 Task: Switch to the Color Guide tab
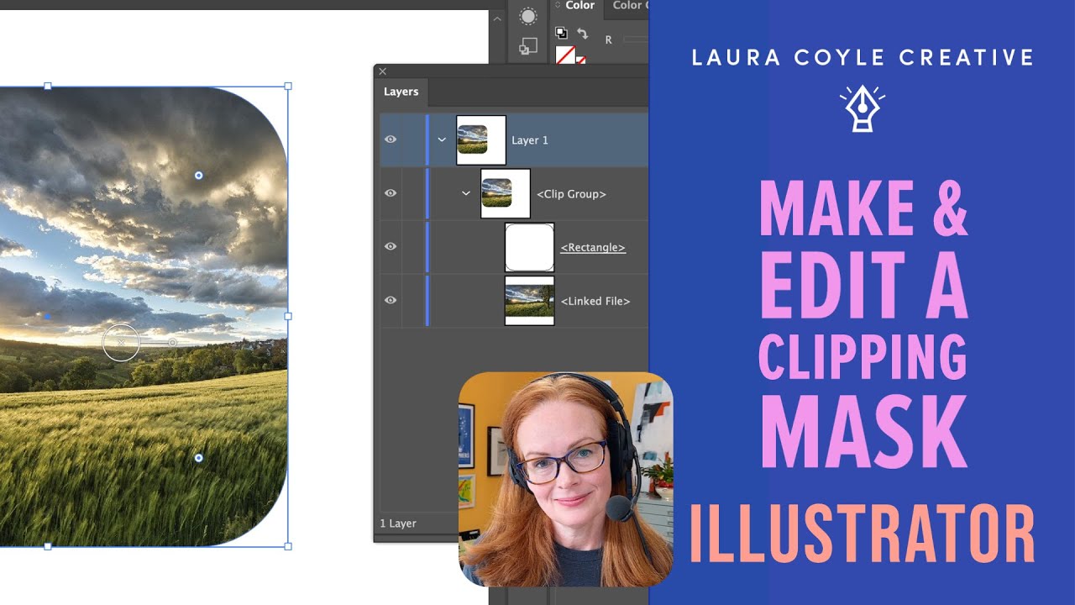tap(629, 5)
